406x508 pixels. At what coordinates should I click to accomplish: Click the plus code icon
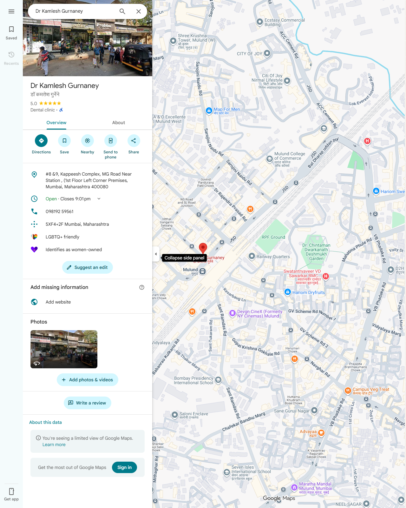click(x=34, y=224)
